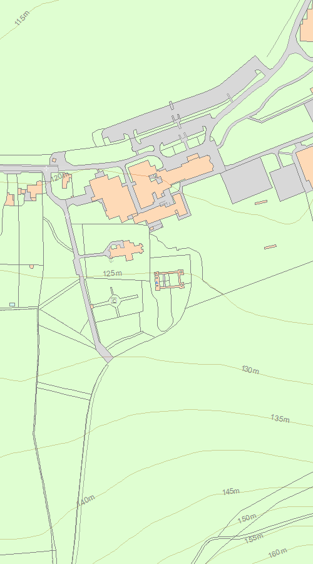This screenshot has width=313, height=564.
Task: Click the small orange shed below the largest building complex
Action: pyautogui.click(x=151, y=228)
